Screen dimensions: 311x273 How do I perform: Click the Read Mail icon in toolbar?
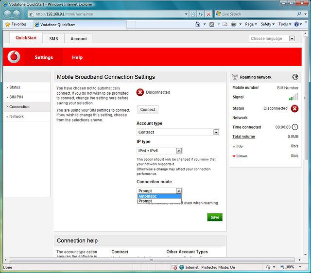(x=225, y=24)
